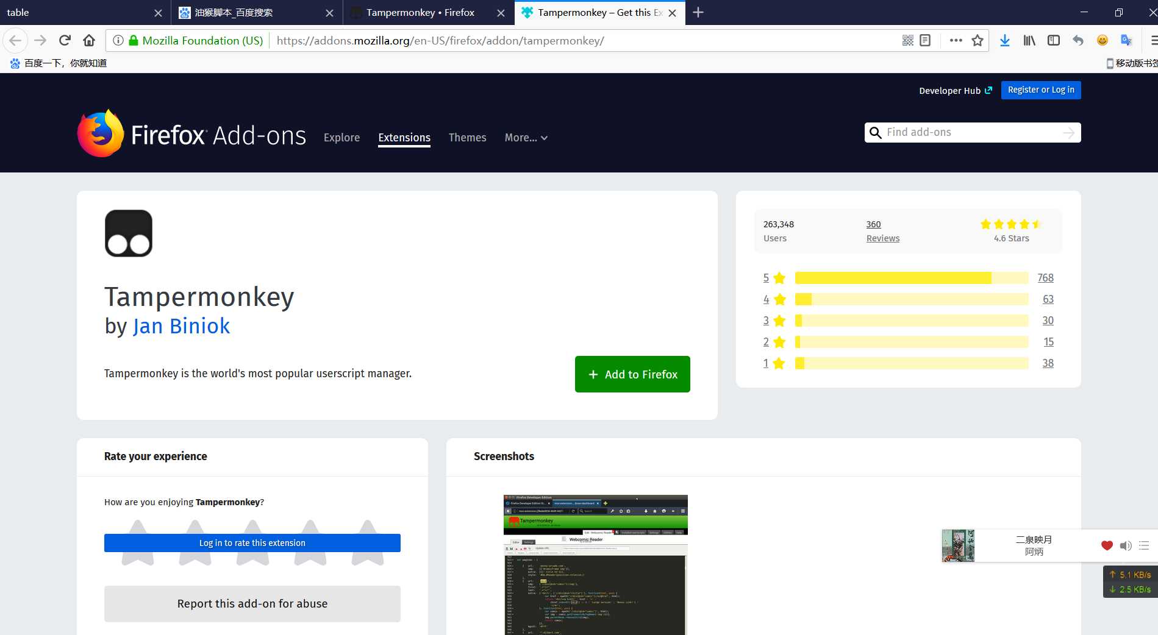Open the Explore navigation item

pos(341,138)
